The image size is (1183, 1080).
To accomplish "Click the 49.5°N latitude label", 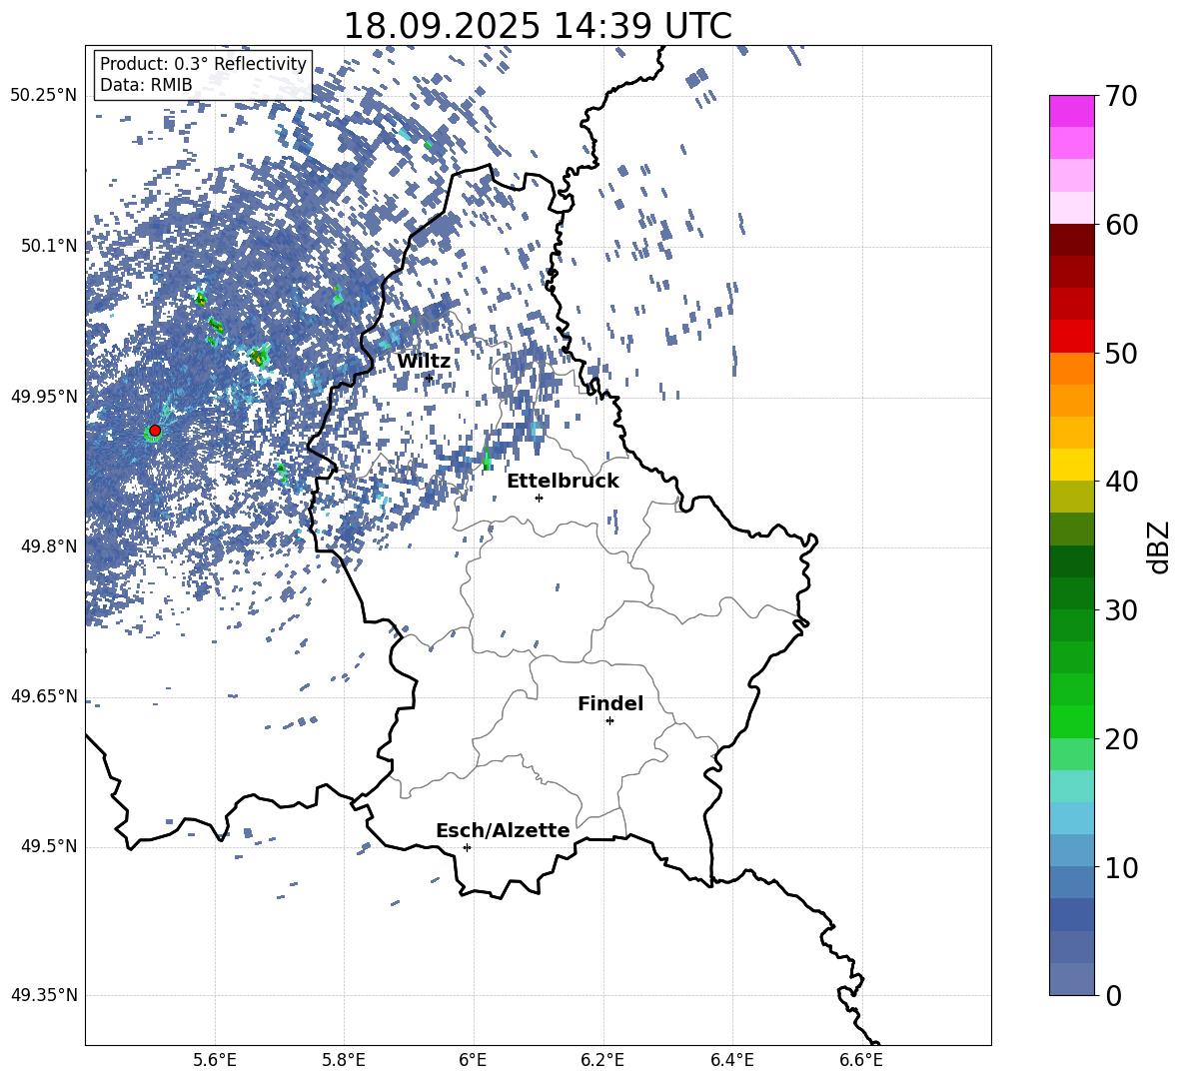I will point(49,846).
